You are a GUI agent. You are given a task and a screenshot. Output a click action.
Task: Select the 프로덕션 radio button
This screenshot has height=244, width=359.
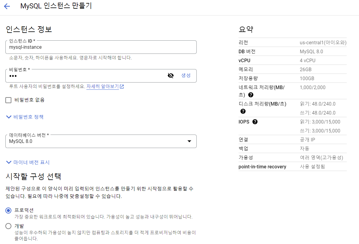pyautogui.click(x=8, y=210)
